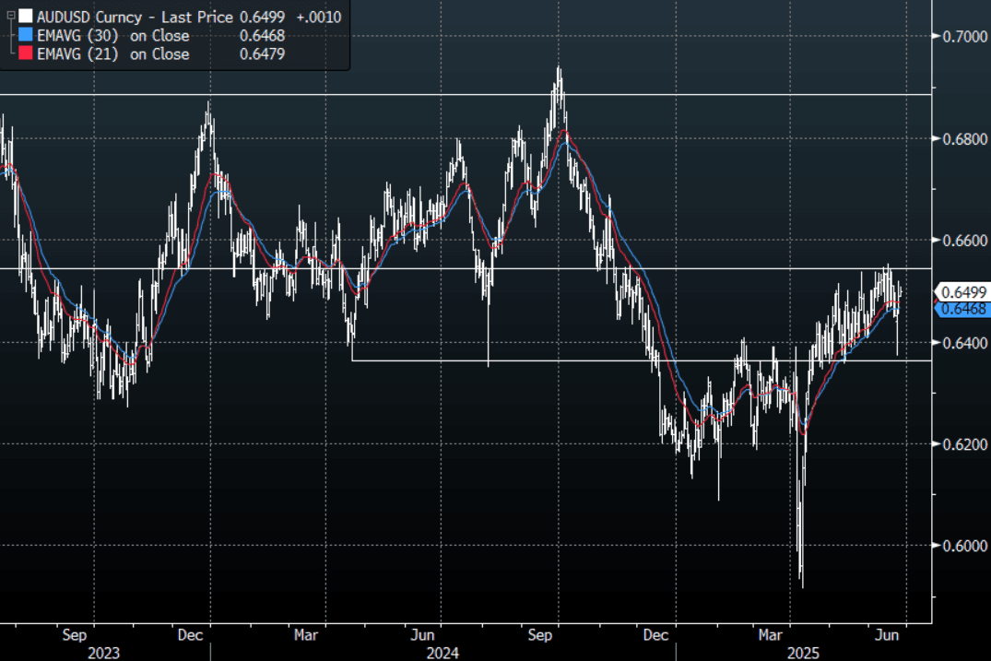Click the white 0.6499 price tag on axis

[x=962, y=292]
